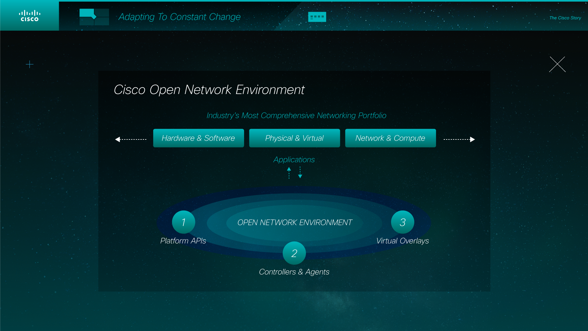
Task: Advance portfolio with the right dashed arrow
Action: (459, 139)
